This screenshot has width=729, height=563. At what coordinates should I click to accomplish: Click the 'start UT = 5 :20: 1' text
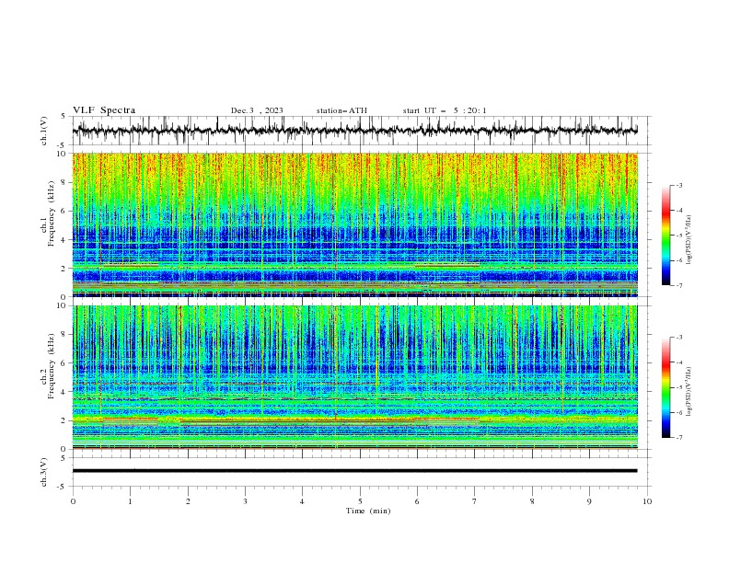(x=445, y=110)
